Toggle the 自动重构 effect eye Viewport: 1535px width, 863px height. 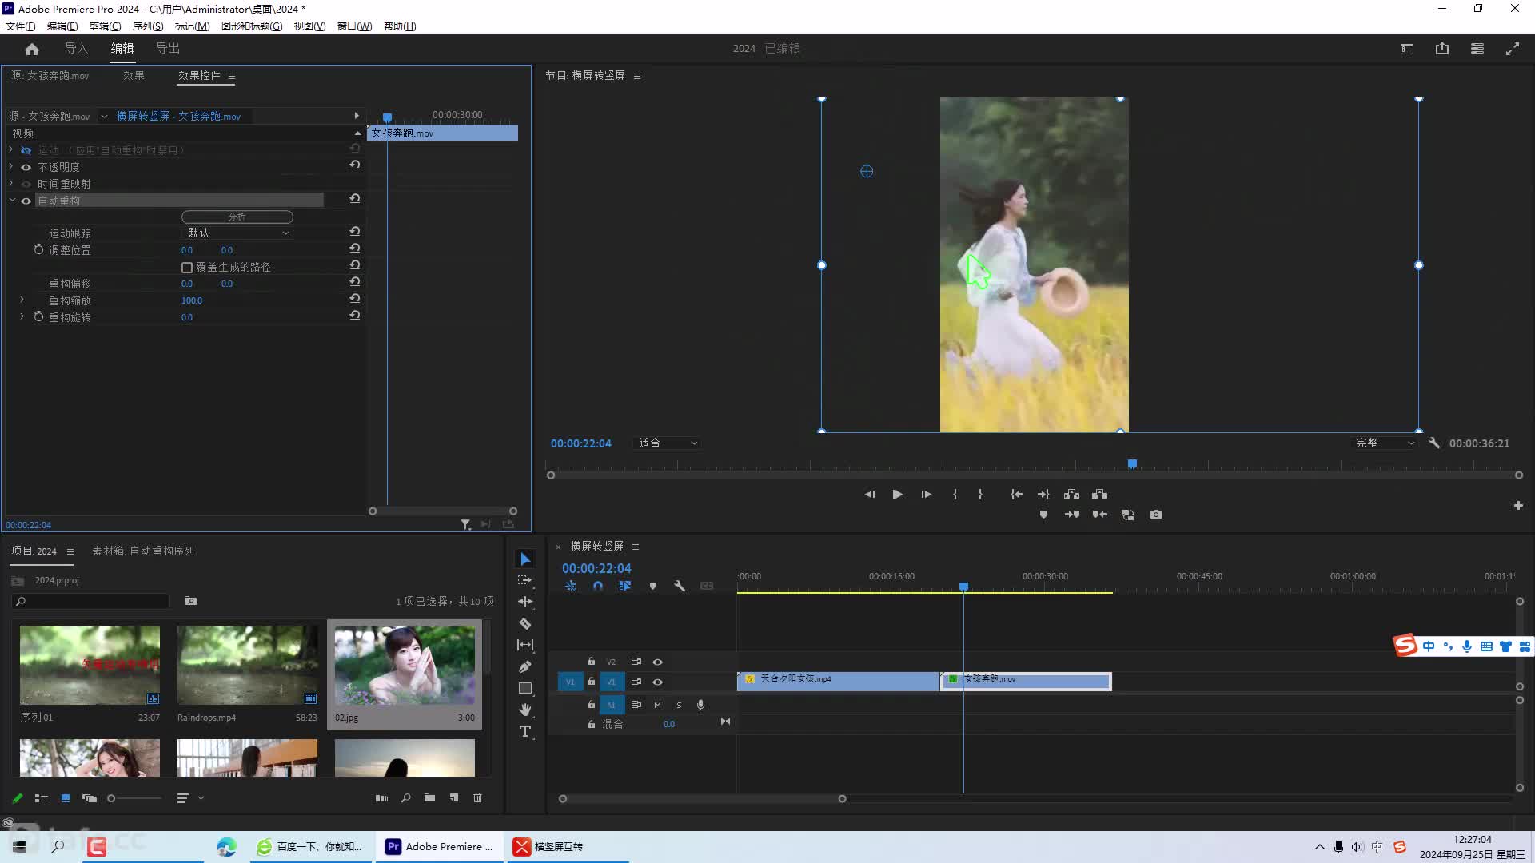(26, 201)
